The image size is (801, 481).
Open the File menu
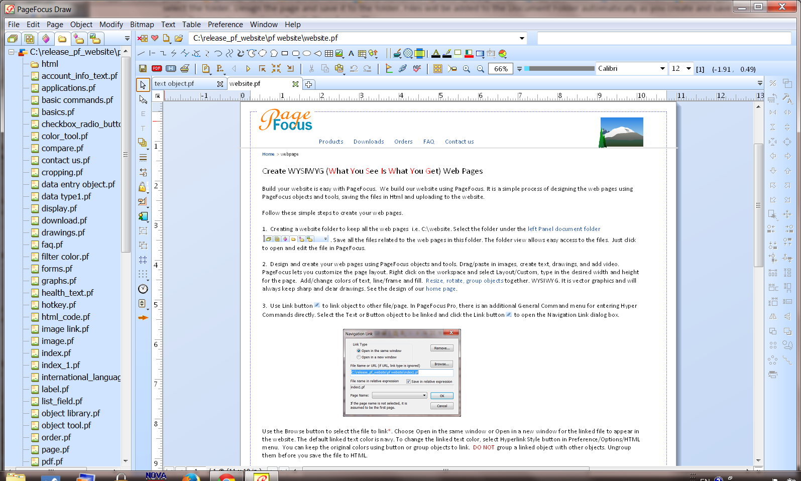tap(14, 25)
